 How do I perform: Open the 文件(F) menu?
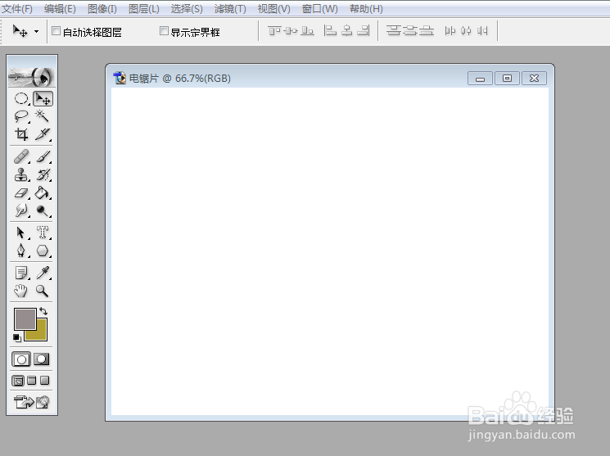[17, 8]
